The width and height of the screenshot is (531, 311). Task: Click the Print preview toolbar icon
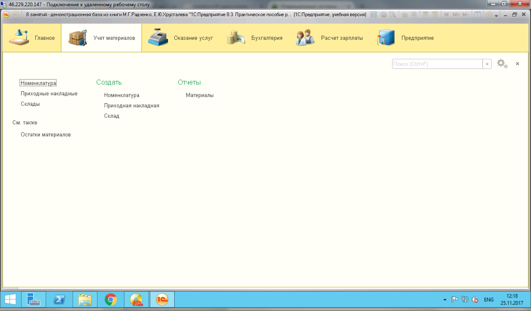pyautogui.click(x=393, y=15)
